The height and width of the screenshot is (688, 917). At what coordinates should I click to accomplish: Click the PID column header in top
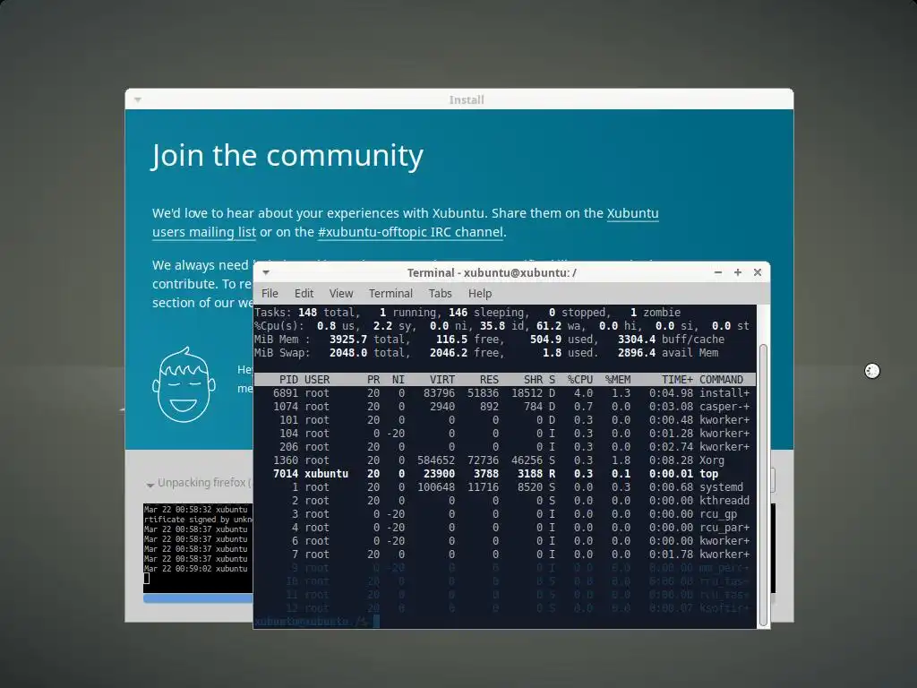click(288, 380)
